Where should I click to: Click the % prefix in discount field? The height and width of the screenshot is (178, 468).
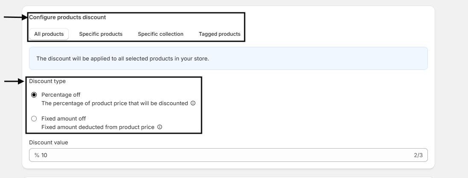pos(37,155)
